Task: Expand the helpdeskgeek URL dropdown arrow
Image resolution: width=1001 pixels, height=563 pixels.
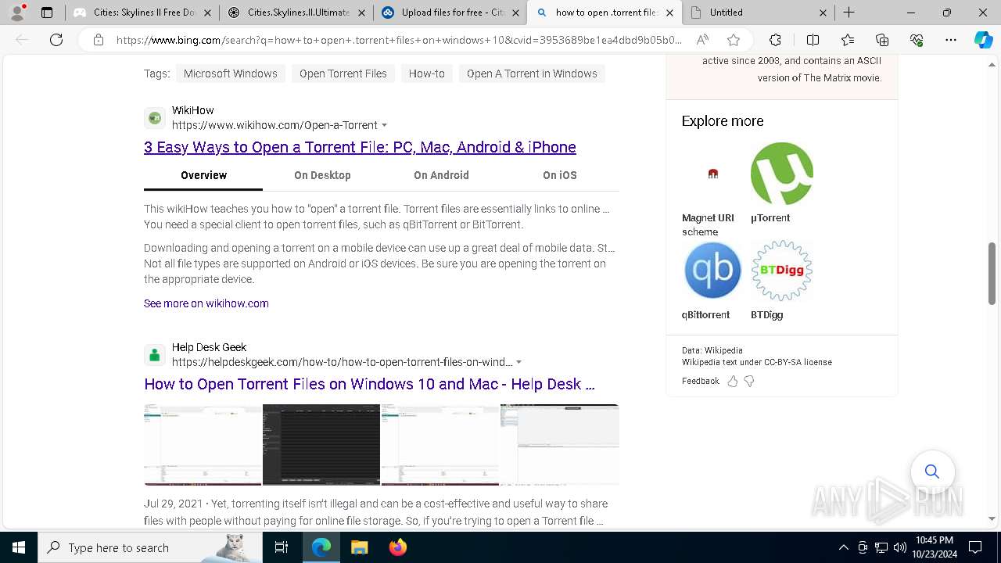Action: coord(518,362)
